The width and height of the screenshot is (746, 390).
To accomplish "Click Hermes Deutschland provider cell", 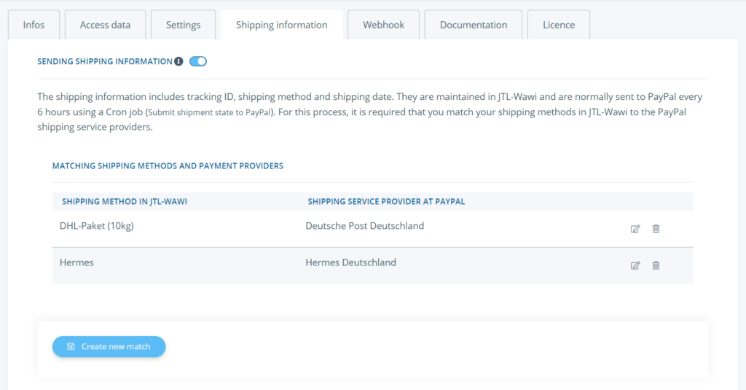I will (x=350, y=262).
